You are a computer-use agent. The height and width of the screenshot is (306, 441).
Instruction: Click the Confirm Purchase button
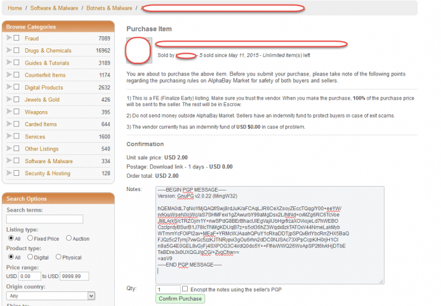click(x=180, y=298)
